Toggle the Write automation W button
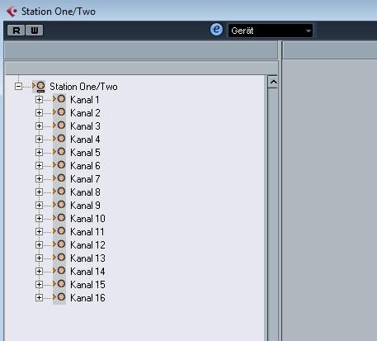This screenshot has height=341, width=377. (x=35, y=31)
